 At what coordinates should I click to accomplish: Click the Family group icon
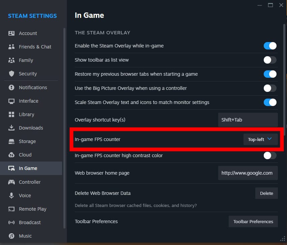11,60
